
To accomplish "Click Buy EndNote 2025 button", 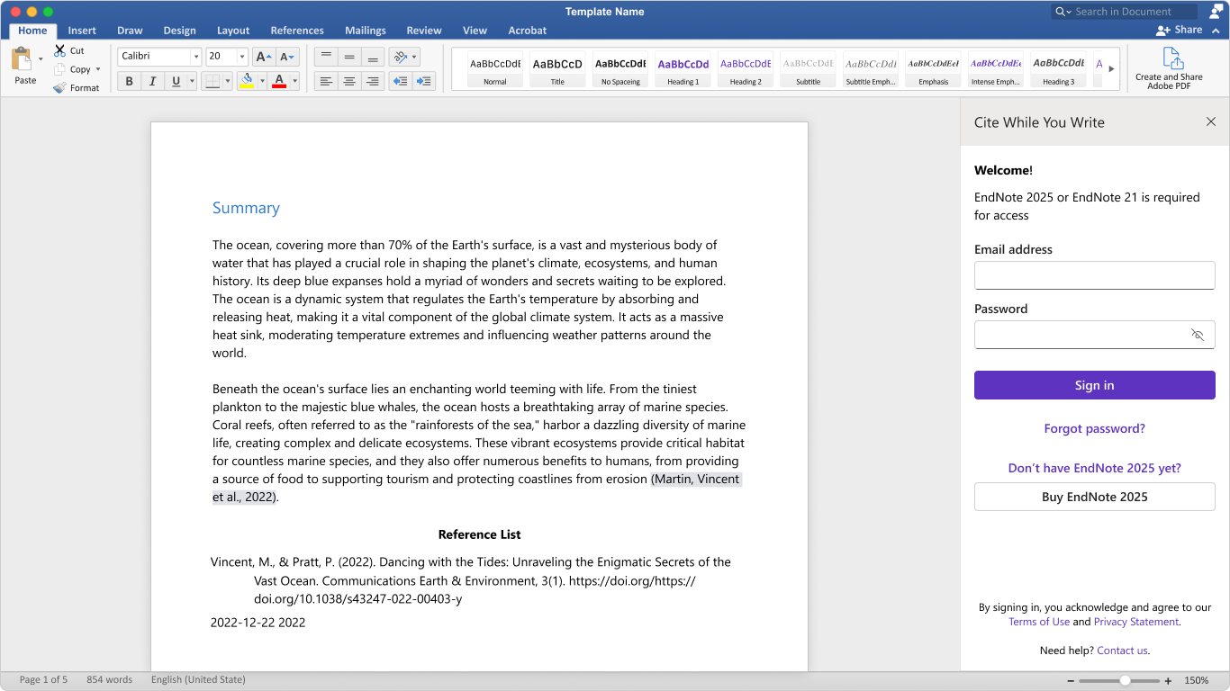I will (x=1095, y=497).
